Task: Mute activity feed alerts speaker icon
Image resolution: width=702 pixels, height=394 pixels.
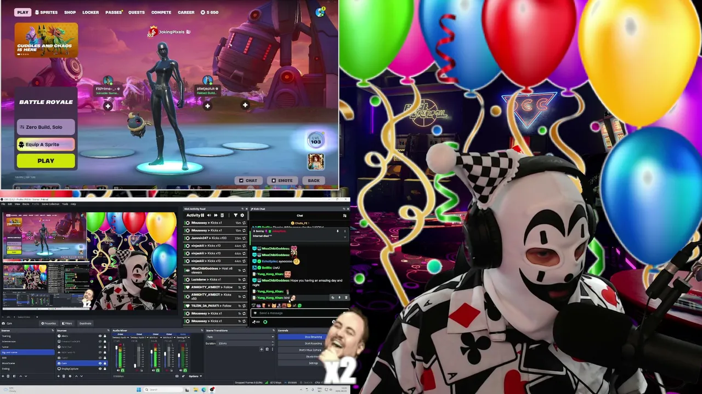Action: [x=209, y=216]
